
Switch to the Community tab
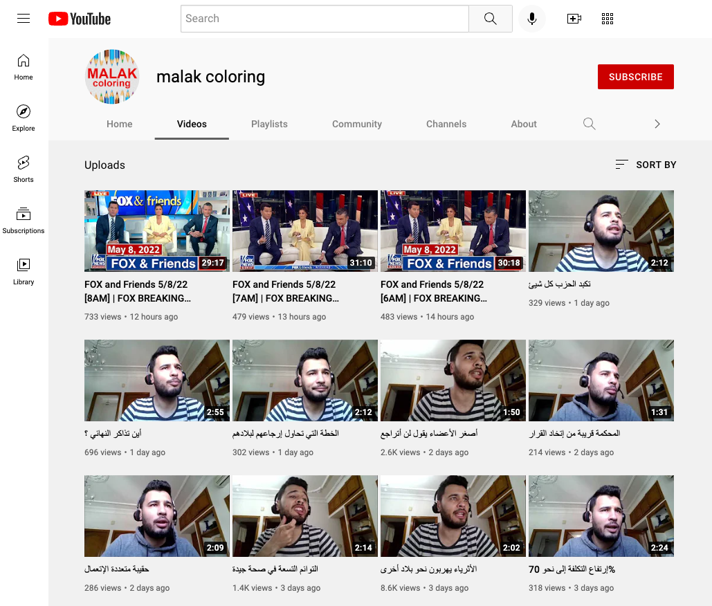[356, 124]
